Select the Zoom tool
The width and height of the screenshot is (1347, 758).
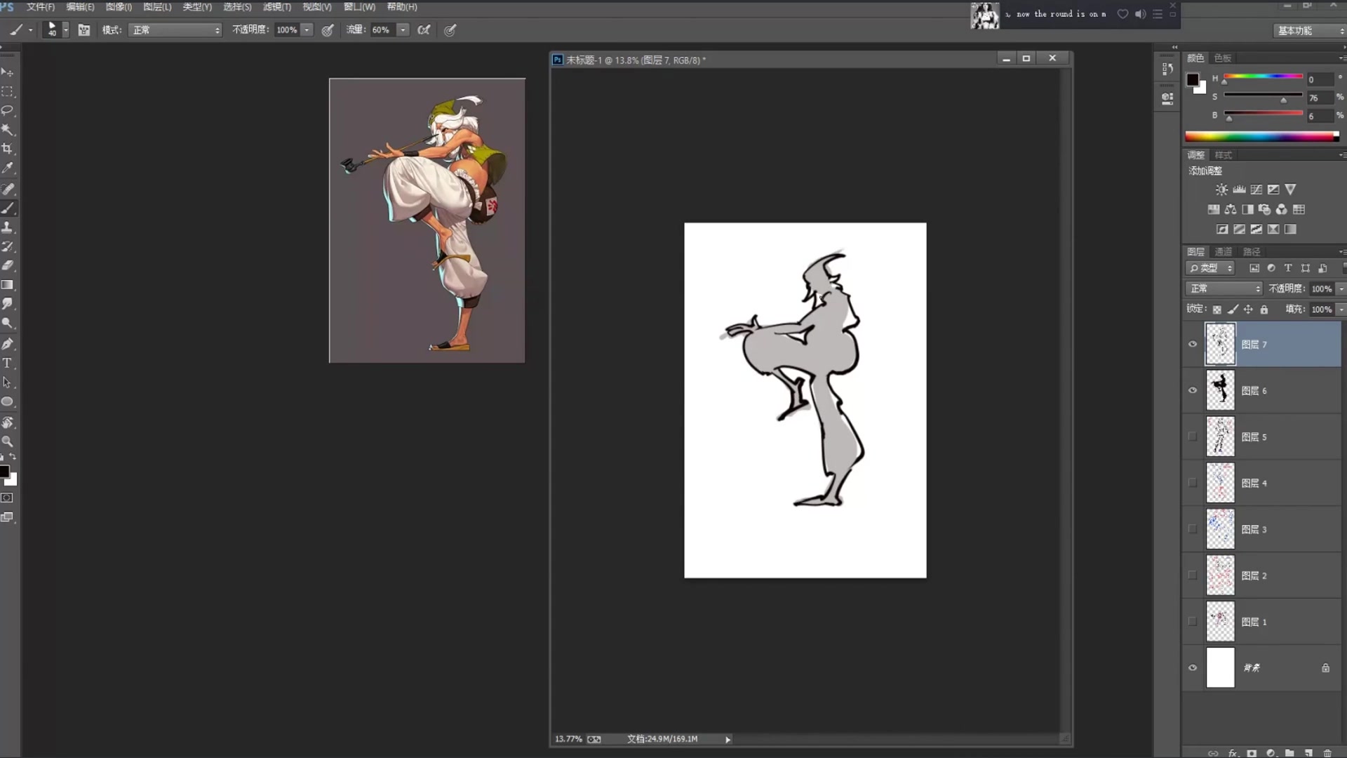(x=8, y=441)
